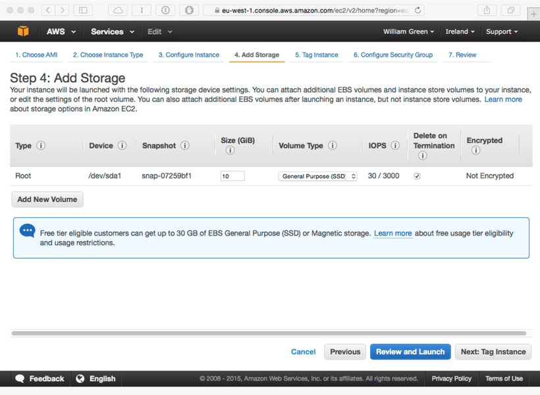Click the Feedback footer button

[x=40, y=379]
